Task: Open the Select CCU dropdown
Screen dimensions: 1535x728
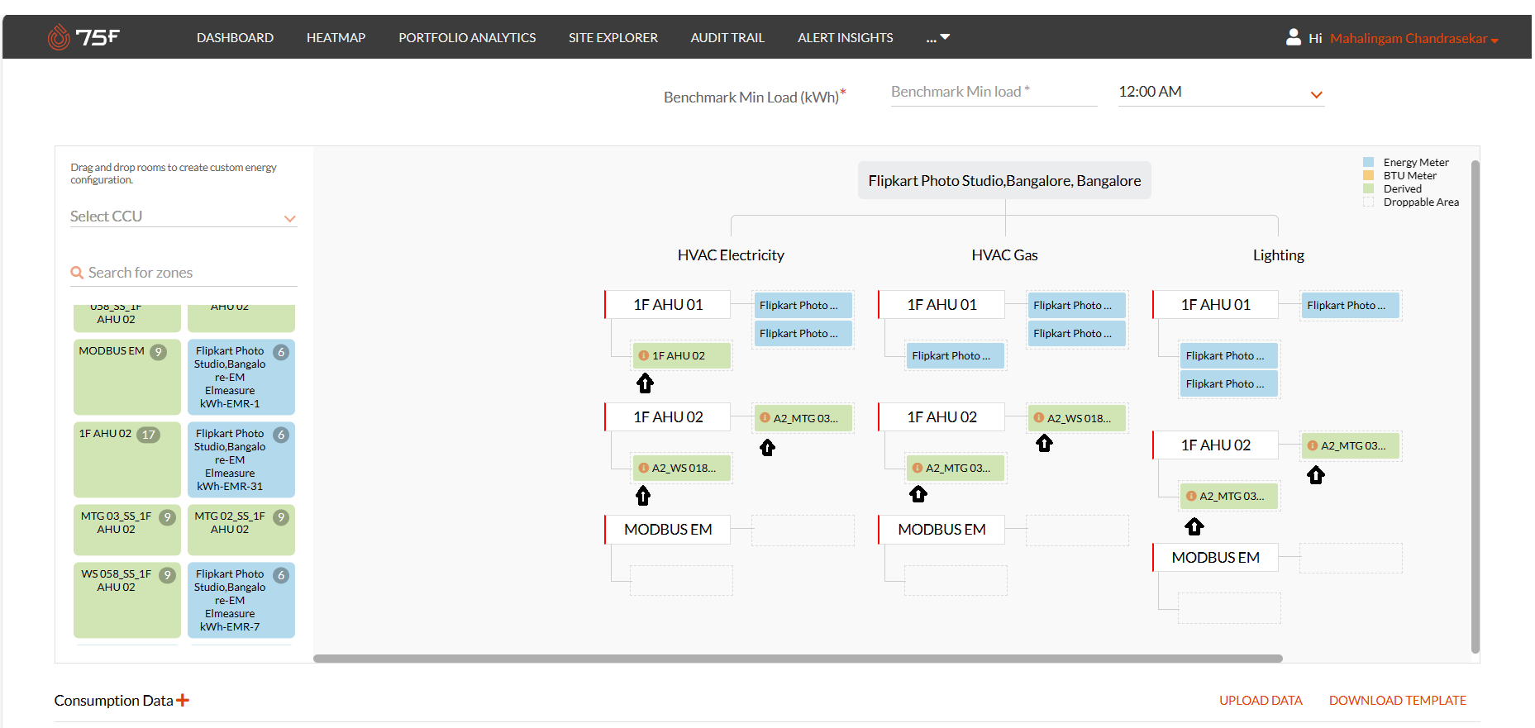Action: coord(184,216)
